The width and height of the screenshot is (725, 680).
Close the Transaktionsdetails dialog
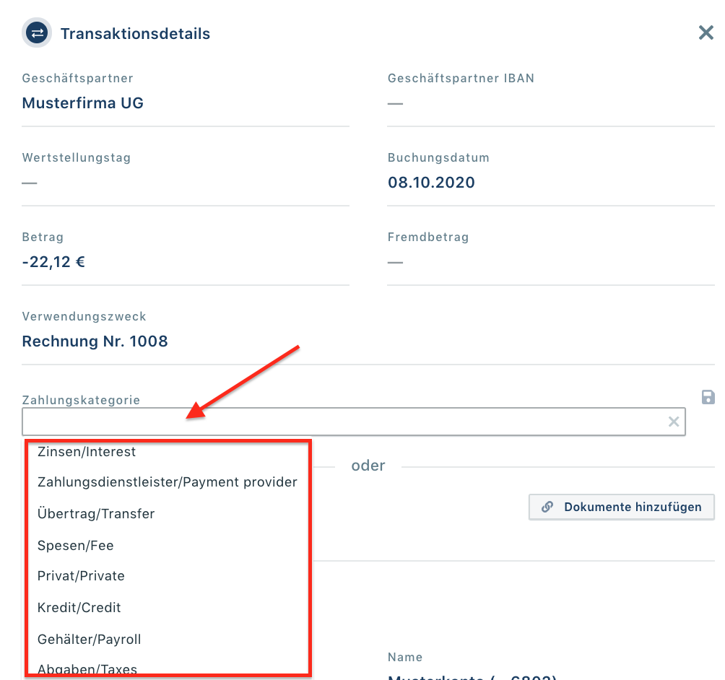[x=706, y=32]
